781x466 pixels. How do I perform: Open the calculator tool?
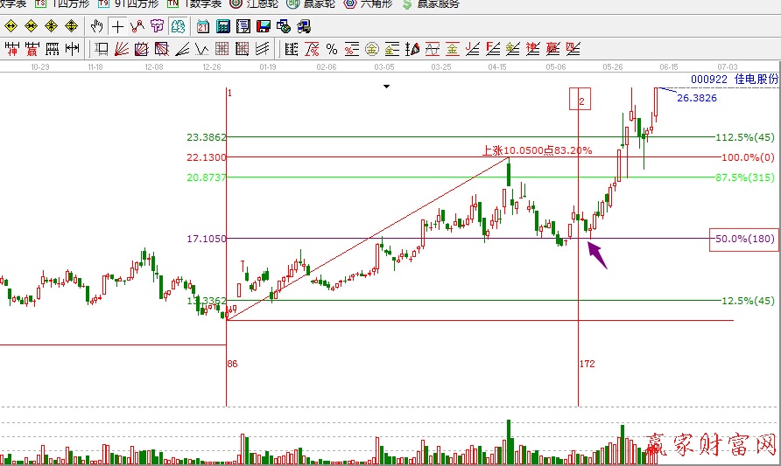(222, 26)
